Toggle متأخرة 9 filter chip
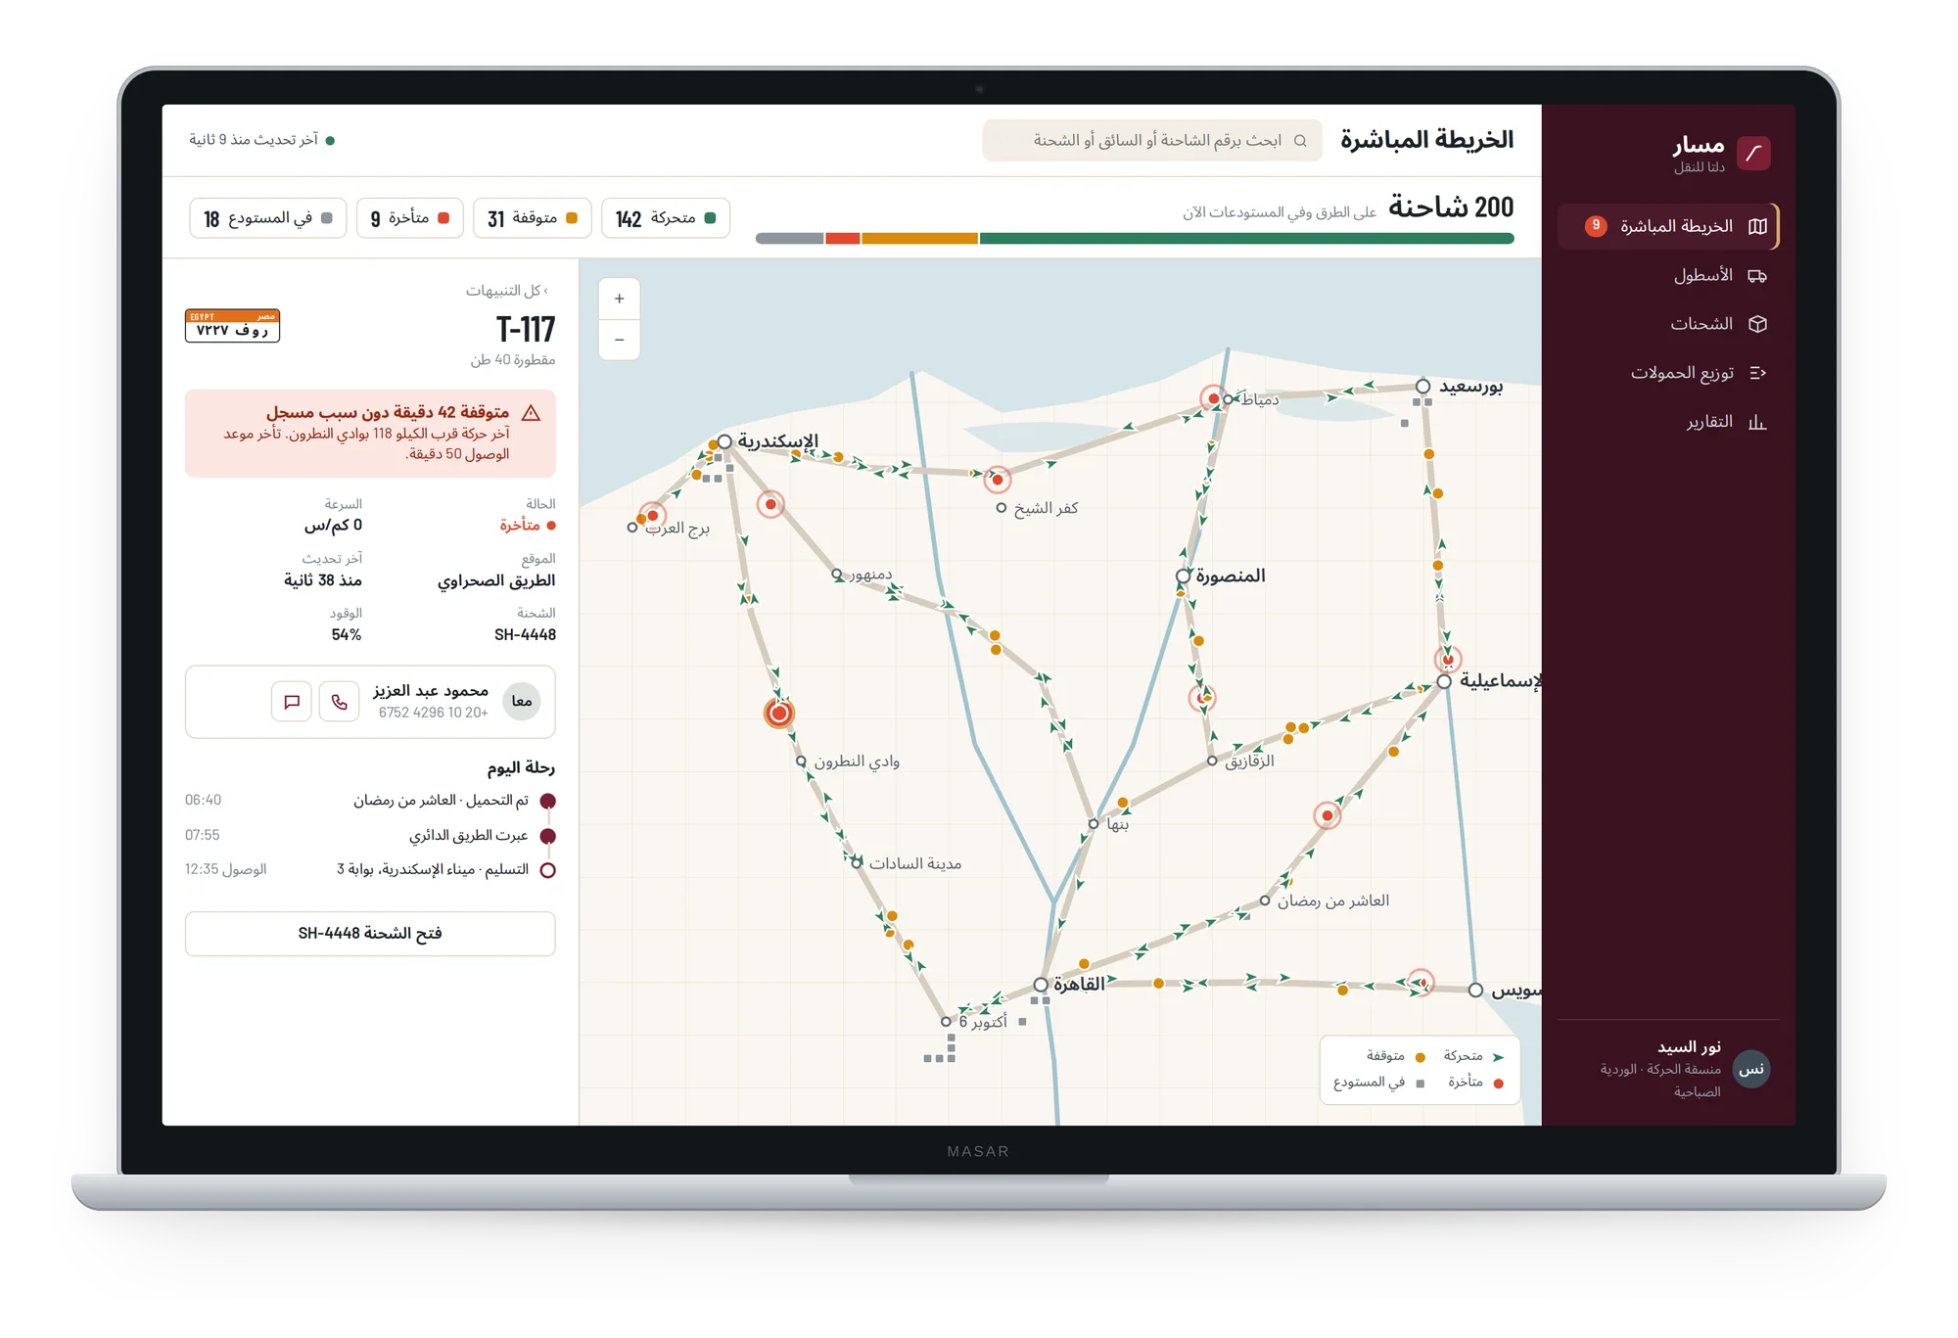Viewport: 1958px width, 1338px height. [410, 218]
